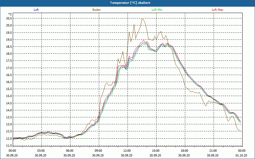The image size is (255, 159).
Task: Click the 20,0 y-axis value
Action: [x=9, y=25]
